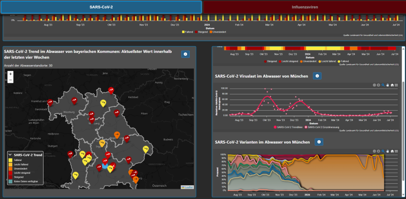Click the Unverändert orange legend swatch

(11, 169)
